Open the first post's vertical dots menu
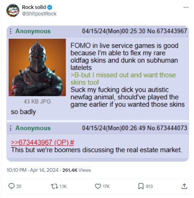This screenshot has height=198, width=194. [11, 31]
